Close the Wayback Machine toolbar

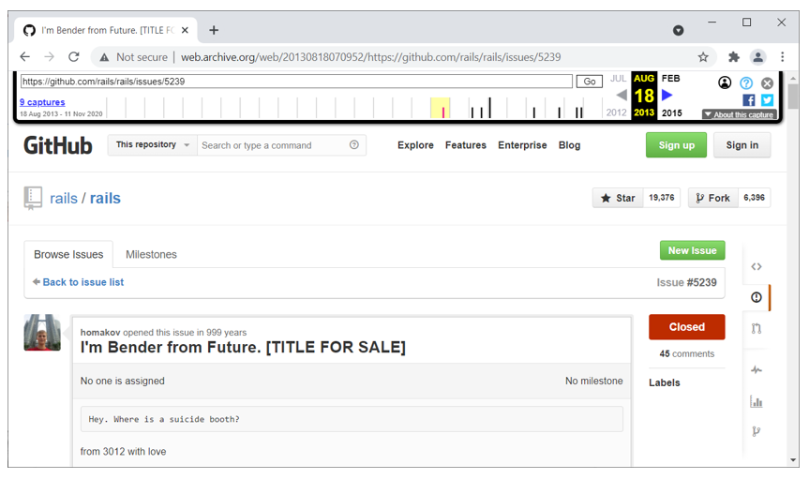click(x=767, y=82)
